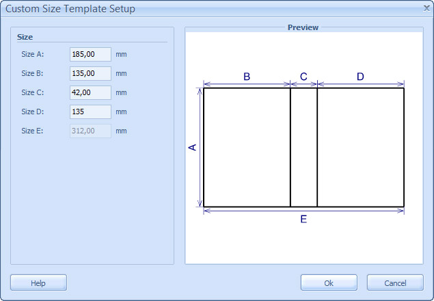Click dimension label E in preview
434x301 pixels.
click(303, 219)
